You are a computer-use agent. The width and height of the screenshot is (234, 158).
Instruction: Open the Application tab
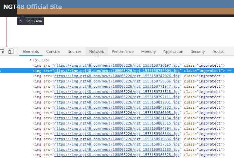click(x=173, y=52)
